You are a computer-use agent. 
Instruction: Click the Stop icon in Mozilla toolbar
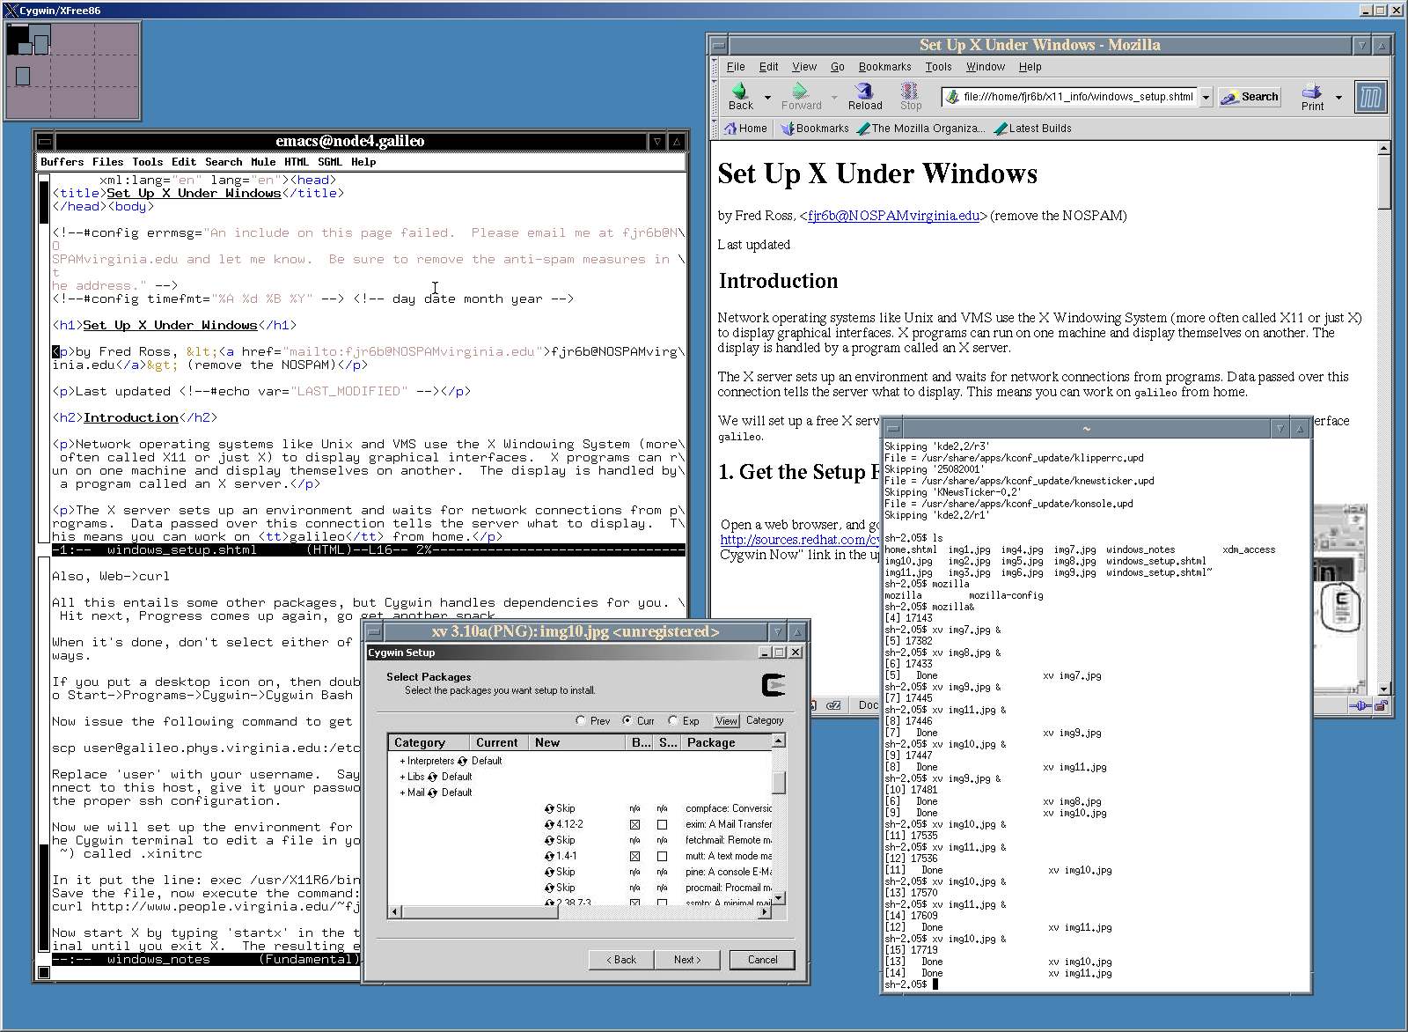pos(910,90)
